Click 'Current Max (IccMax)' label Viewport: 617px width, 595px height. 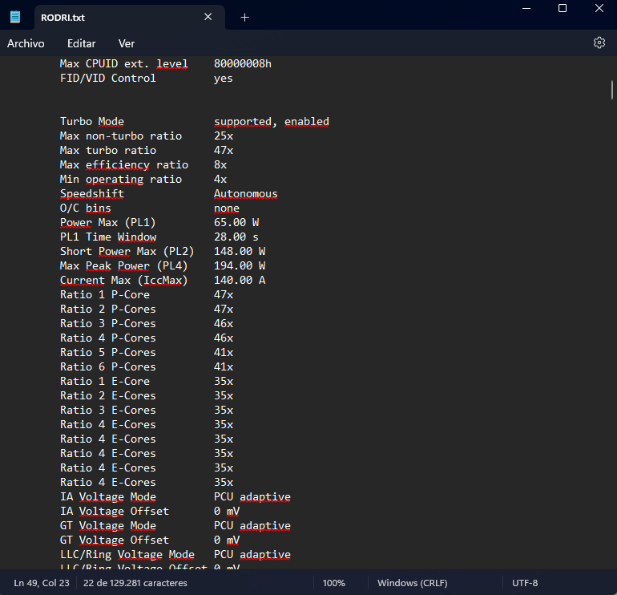point(124,281)
